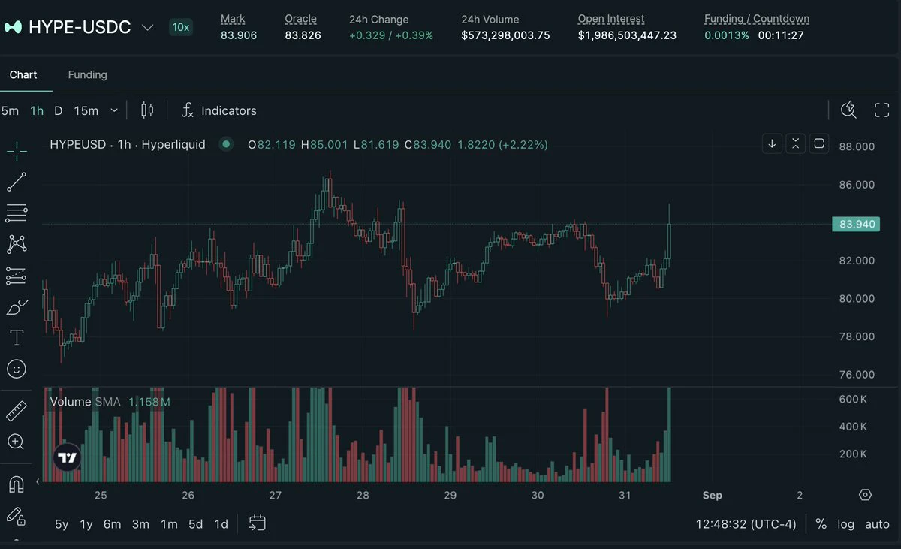Click the Hyperliquid logo icon
901x549 pixels.
pyautogui.click(x=13, y=28)
